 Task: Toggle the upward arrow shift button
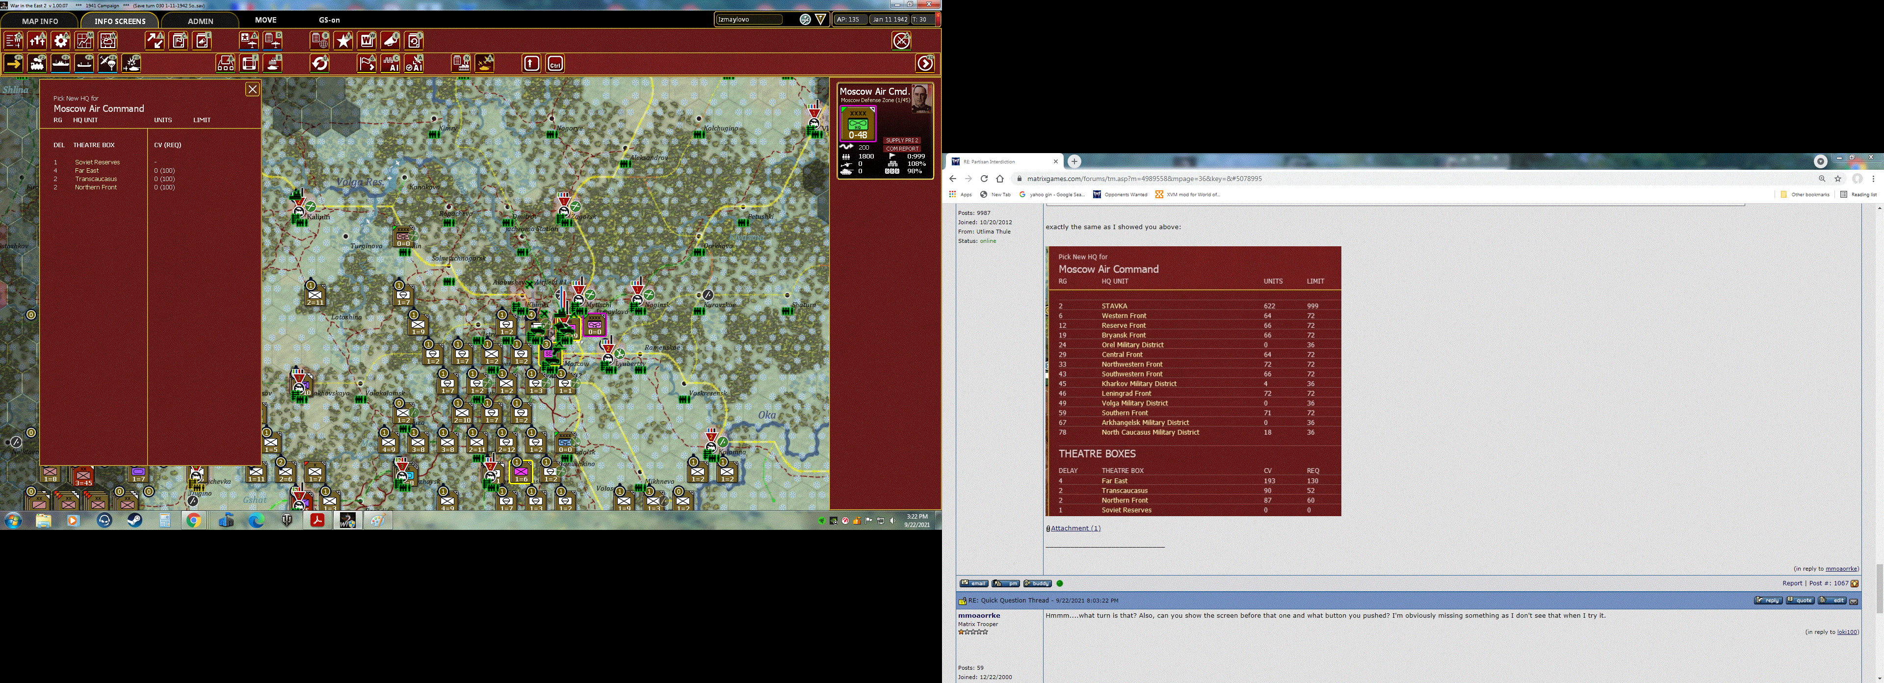tap(532, 64)
